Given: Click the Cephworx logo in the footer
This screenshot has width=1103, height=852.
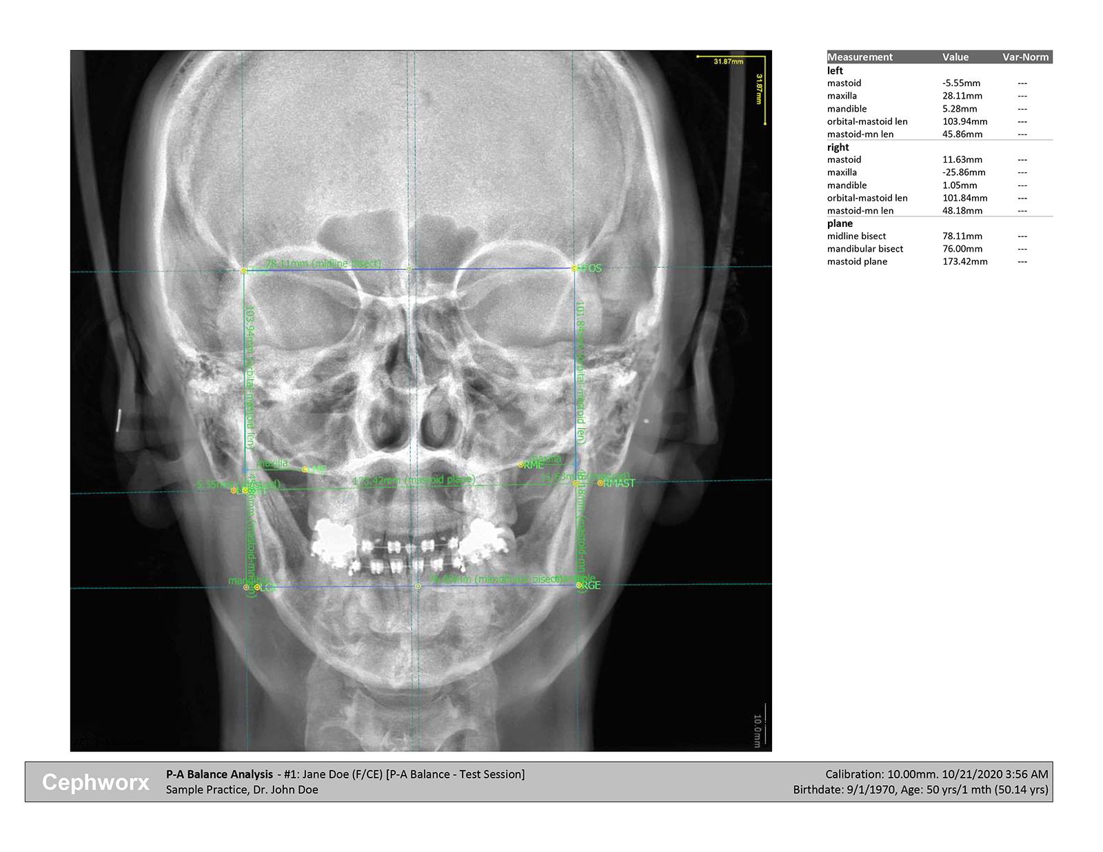Looking at the screenshot, I should tap(97, 781).
